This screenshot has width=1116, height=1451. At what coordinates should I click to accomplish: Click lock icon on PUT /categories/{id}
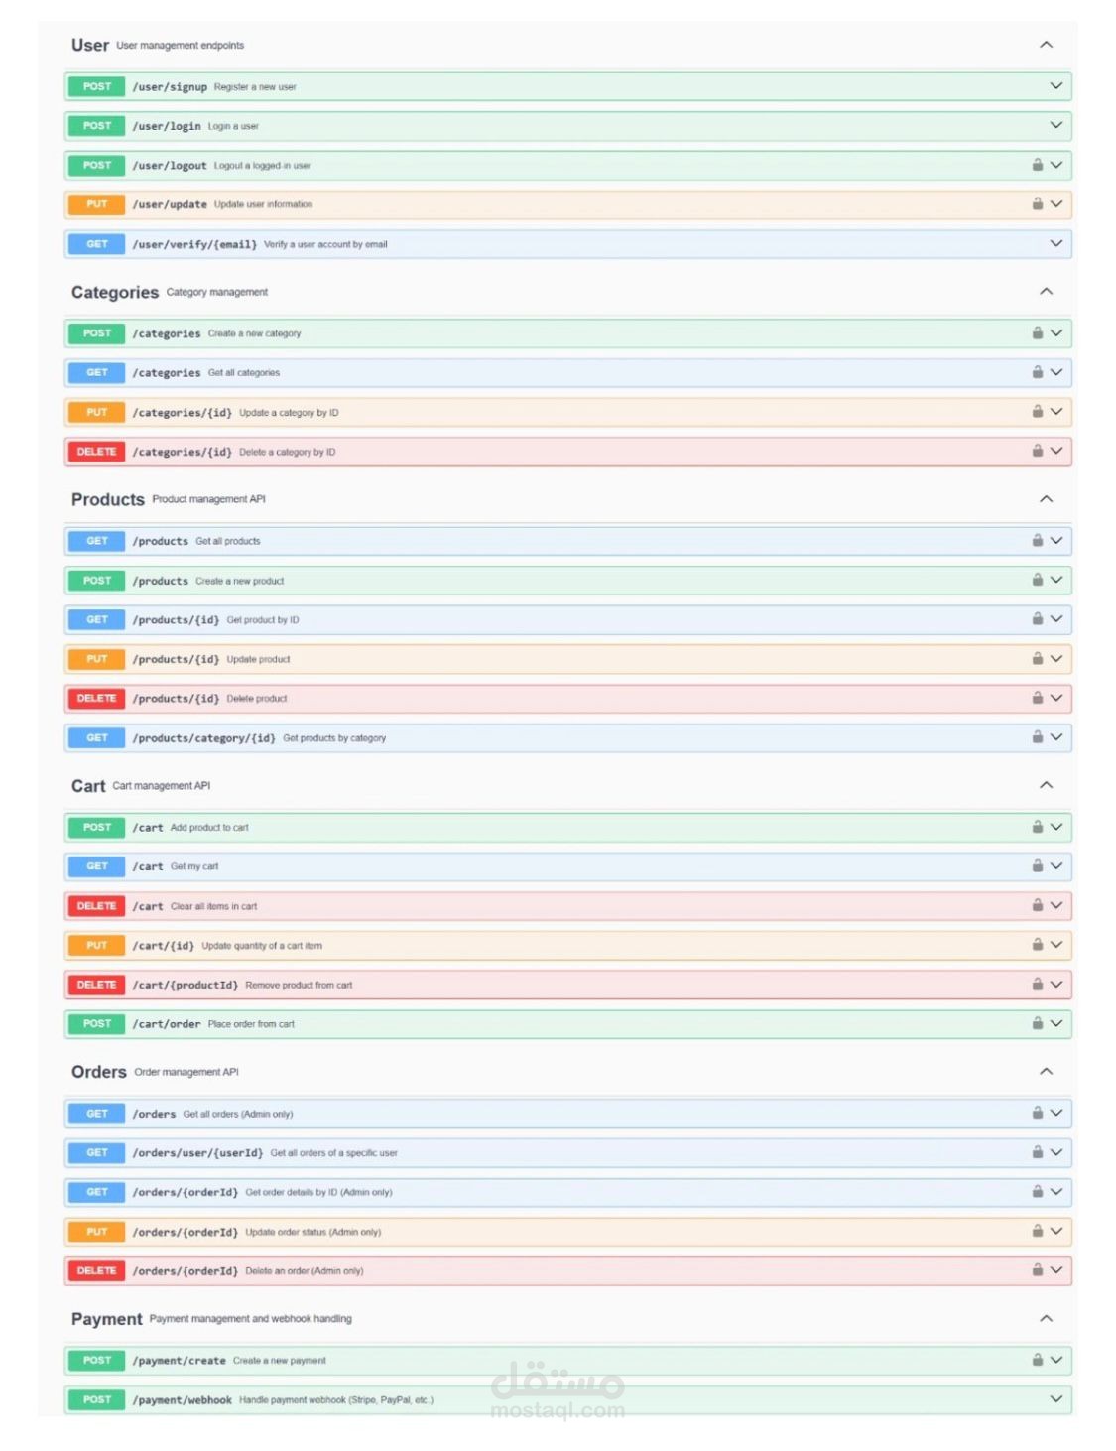1037,411
